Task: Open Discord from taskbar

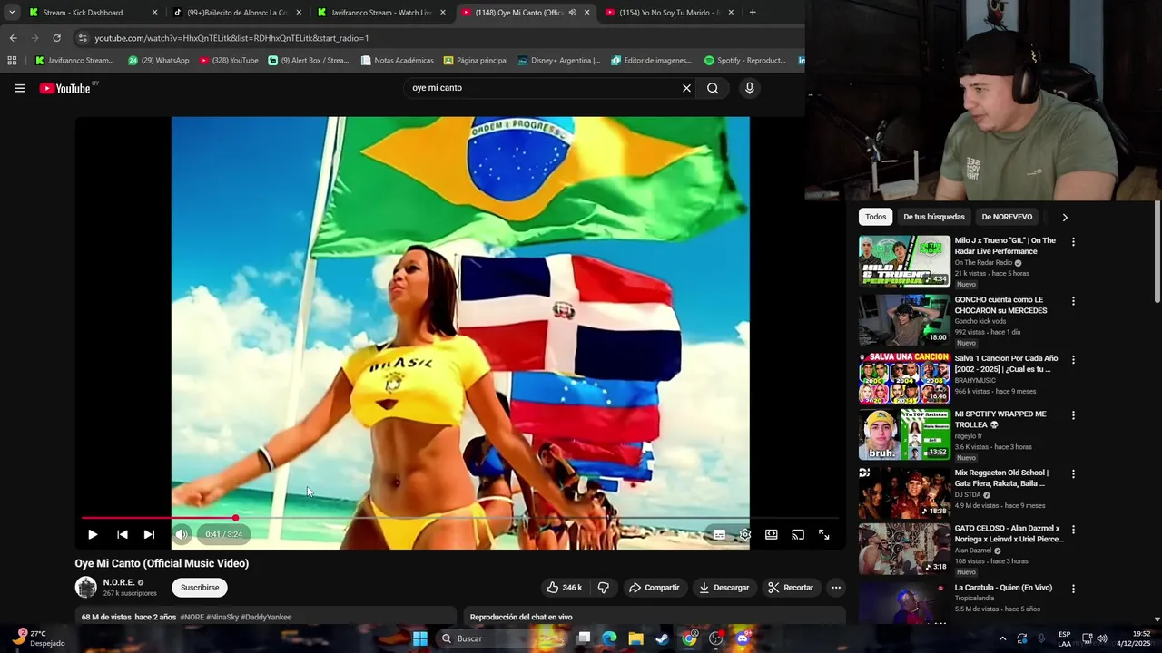Action: (743, 638)
